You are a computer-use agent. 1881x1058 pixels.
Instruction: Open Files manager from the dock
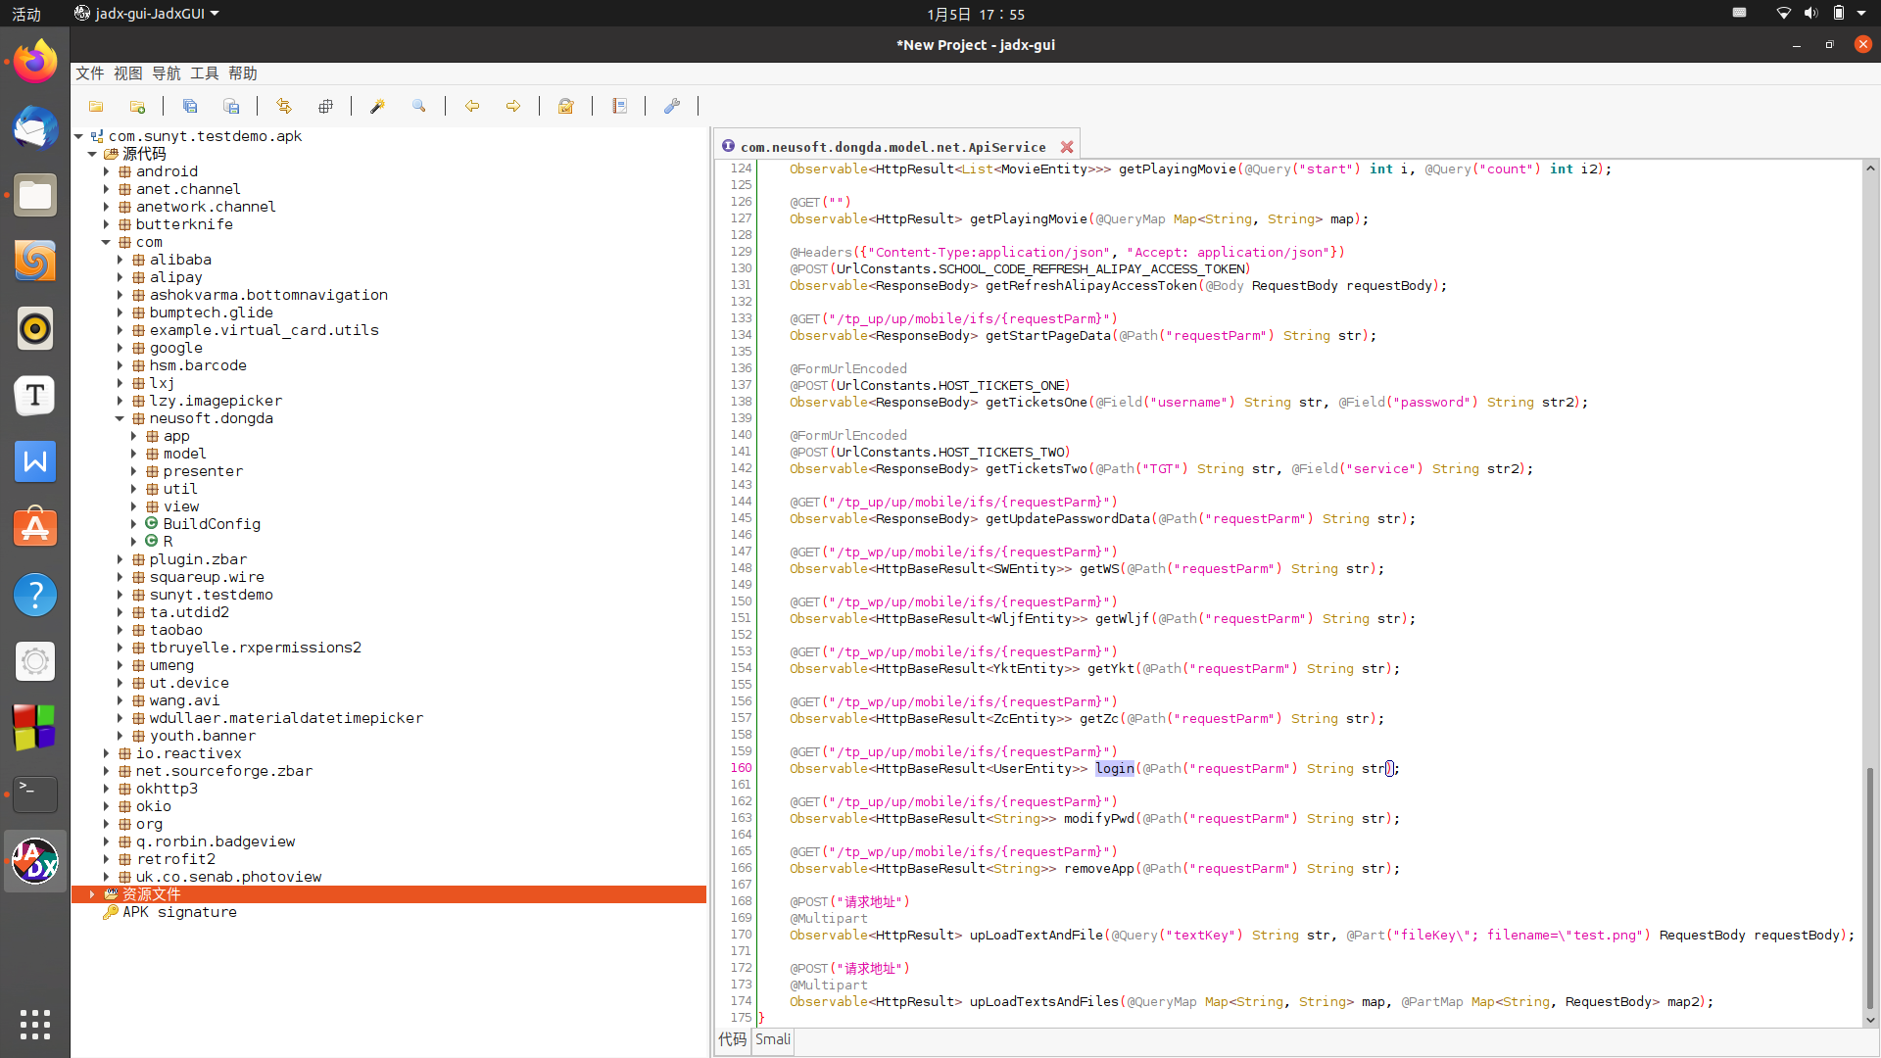[x=35, y=195]
